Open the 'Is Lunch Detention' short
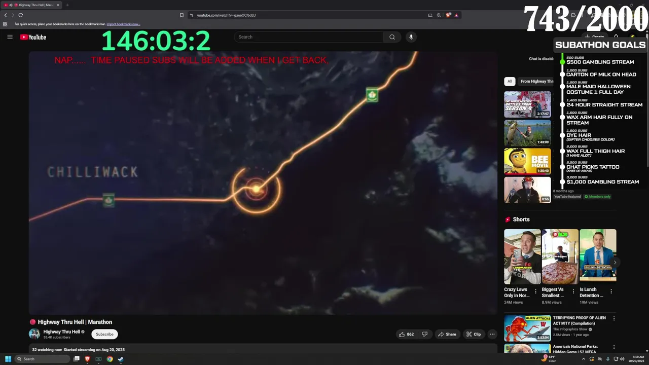The height and width of the screenshot is (365, 649). tap(598, 257)
